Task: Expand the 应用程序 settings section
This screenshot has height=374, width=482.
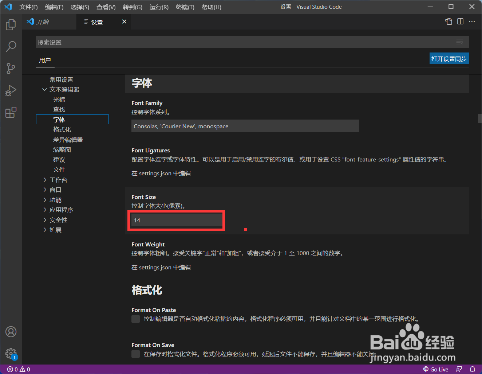Action: point(45,210)
